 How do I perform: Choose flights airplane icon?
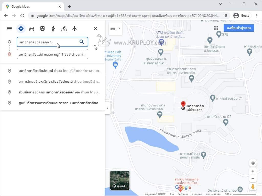click(x=74, y=29)
